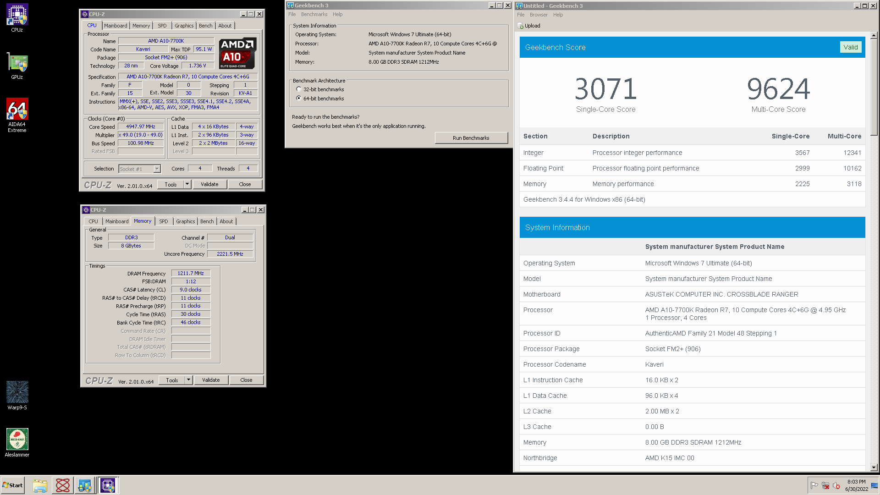
Task: Click the AMD A10 processor logo in CPU-Z
Action: coord(237,53)
